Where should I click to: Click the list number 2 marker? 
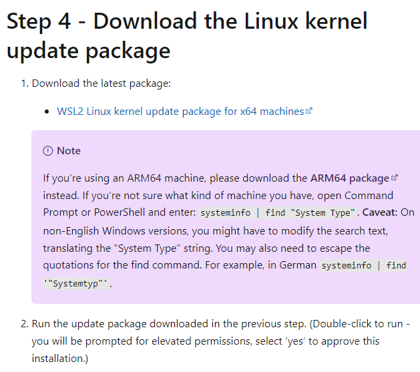pos(25,324)
